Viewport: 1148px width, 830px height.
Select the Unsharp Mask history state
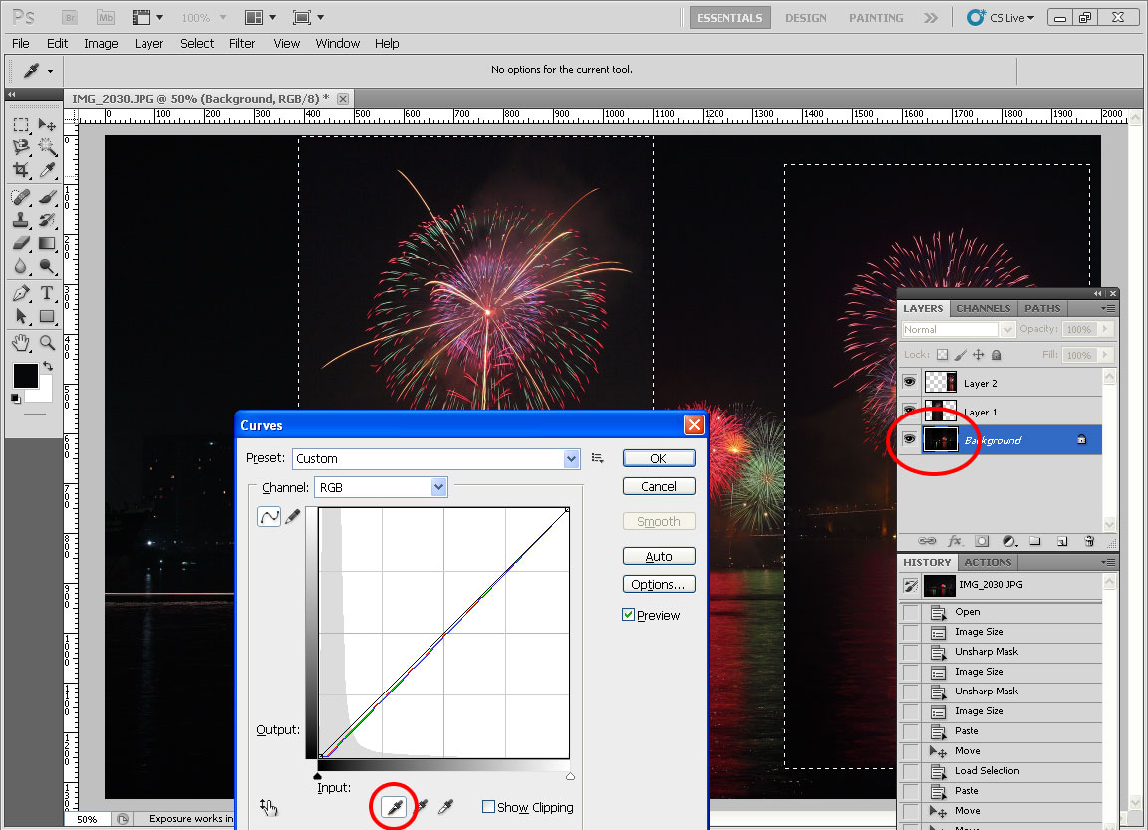[986, 652]
